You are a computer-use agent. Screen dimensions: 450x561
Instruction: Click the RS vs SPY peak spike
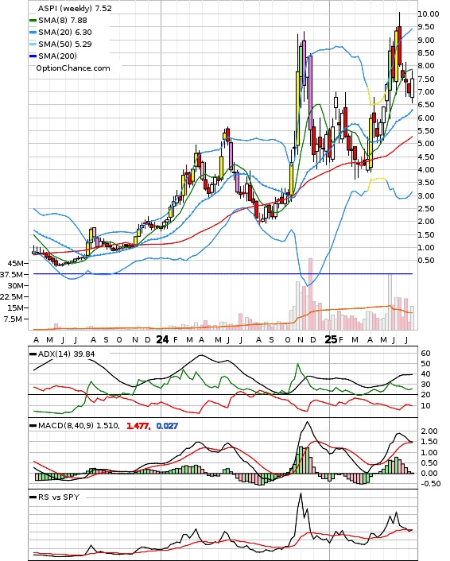point(301,493)
